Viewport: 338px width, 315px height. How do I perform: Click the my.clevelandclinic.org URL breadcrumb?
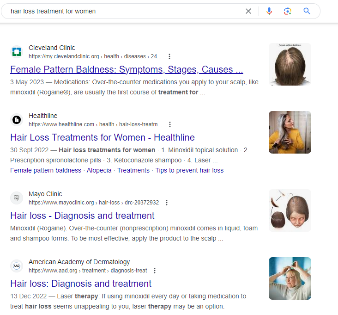95,56
